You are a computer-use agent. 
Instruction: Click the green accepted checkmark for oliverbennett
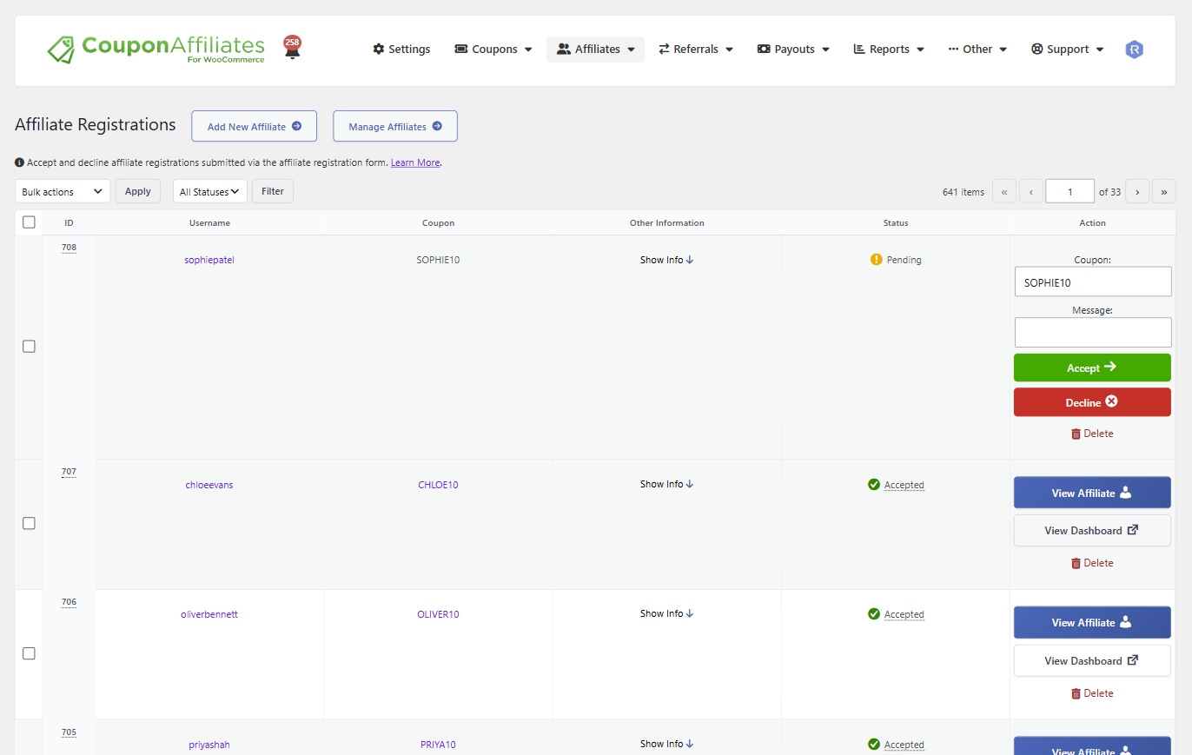coord(874,614)
